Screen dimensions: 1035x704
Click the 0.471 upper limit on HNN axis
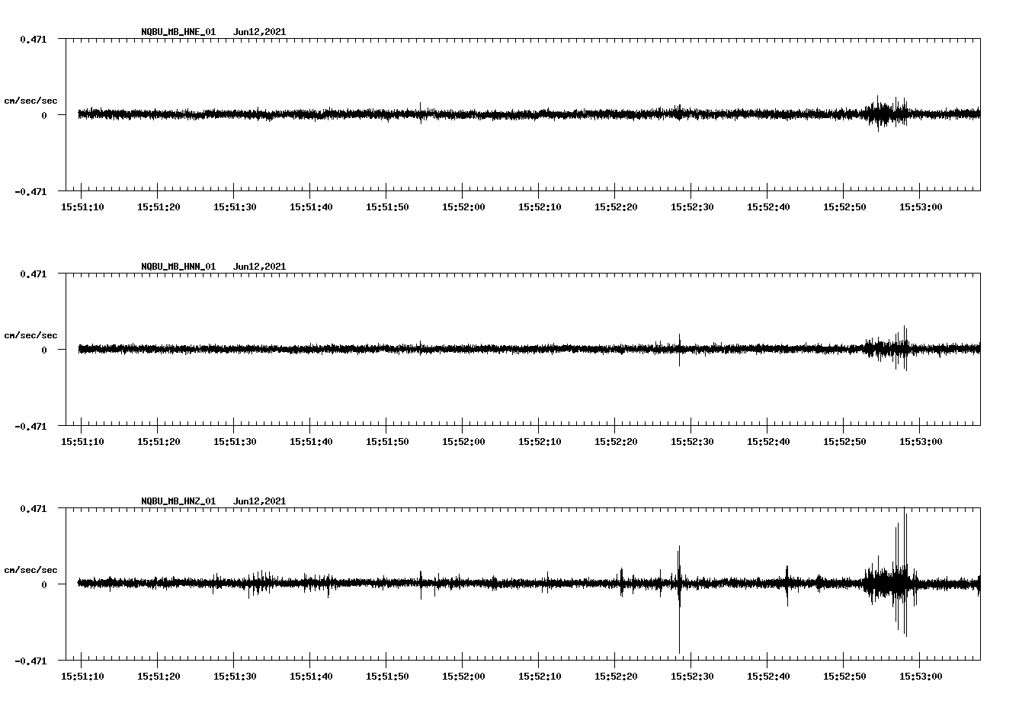[x=33, y=274]
